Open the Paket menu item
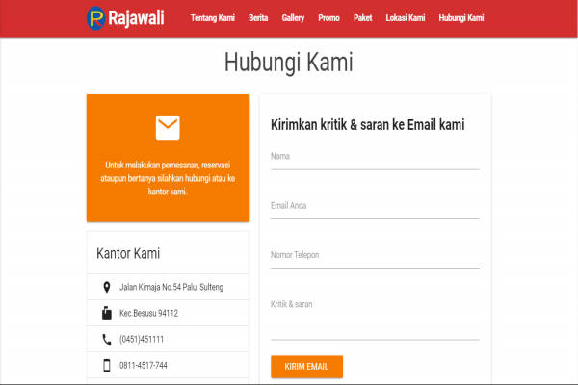 click(x=363, y=18)
